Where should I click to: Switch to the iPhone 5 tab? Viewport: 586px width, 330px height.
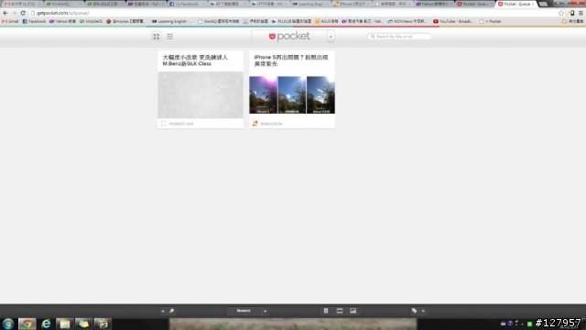[351, 4]
